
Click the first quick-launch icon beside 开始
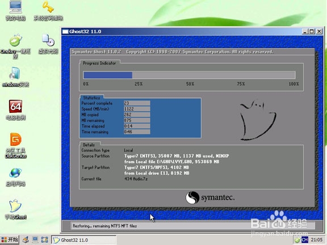[x=26, y=240]
